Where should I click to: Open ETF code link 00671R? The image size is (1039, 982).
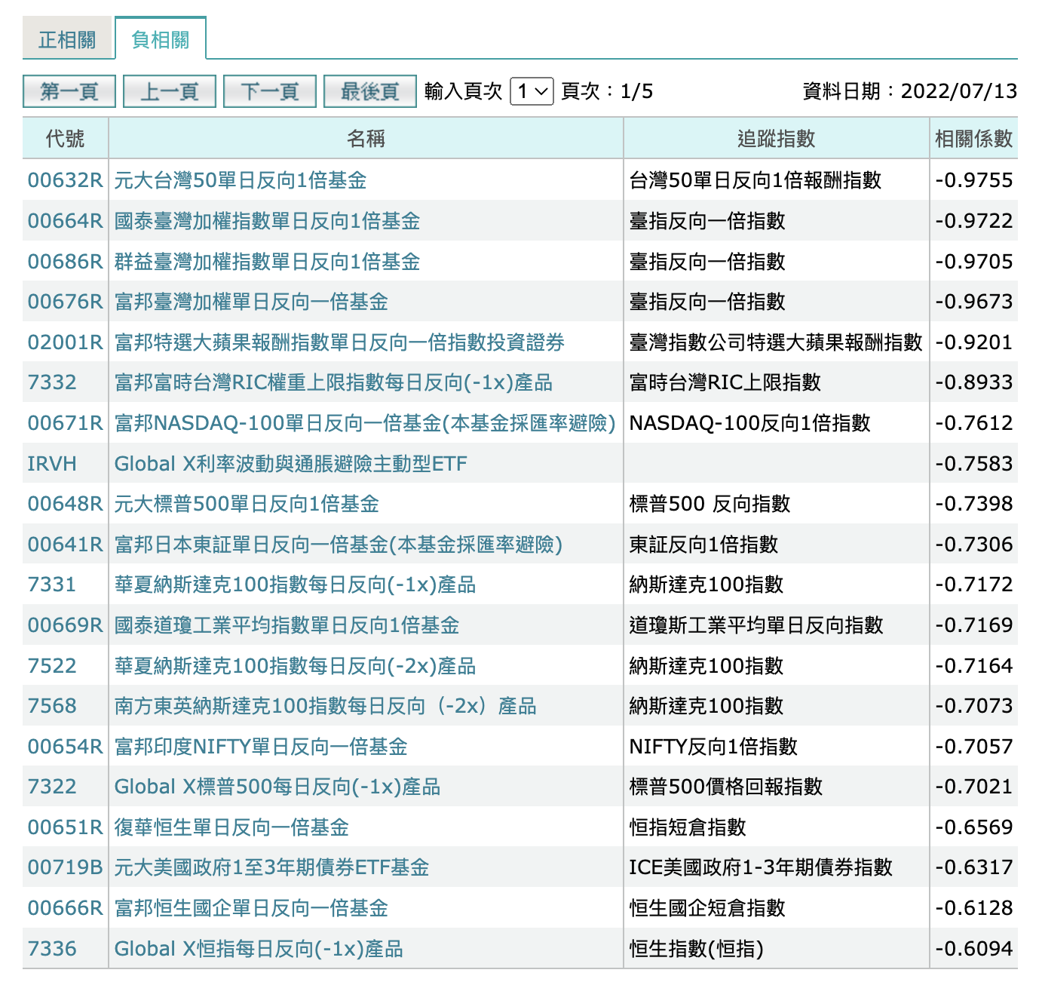tap(65, 423)
